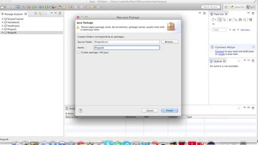Expand the EclipseTutorial project
258x145 pixels.
click(2, 19)
